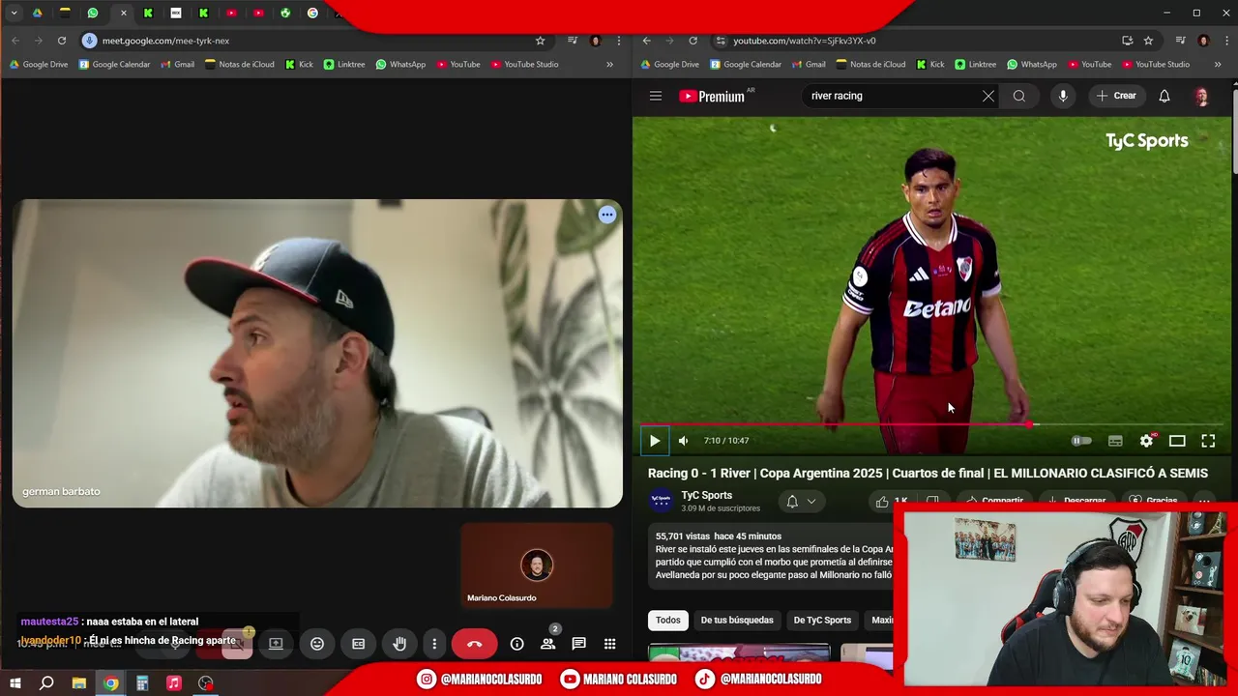Screen dimensions: 1238x696
Task: Reload the YouTube browser page
Action: pyautogui.click(x=693, y=41)
